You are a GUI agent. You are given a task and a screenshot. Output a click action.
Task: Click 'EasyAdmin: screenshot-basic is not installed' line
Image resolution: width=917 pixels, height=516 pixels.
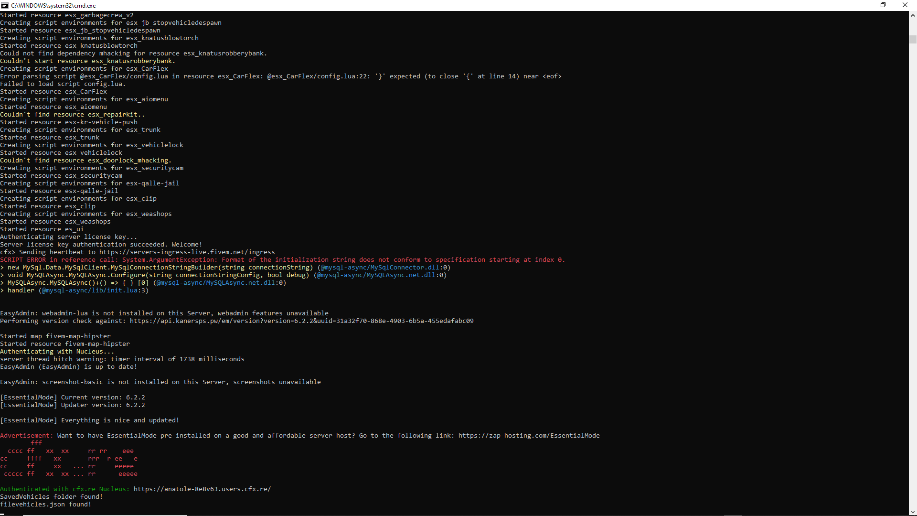coord(160,382)
